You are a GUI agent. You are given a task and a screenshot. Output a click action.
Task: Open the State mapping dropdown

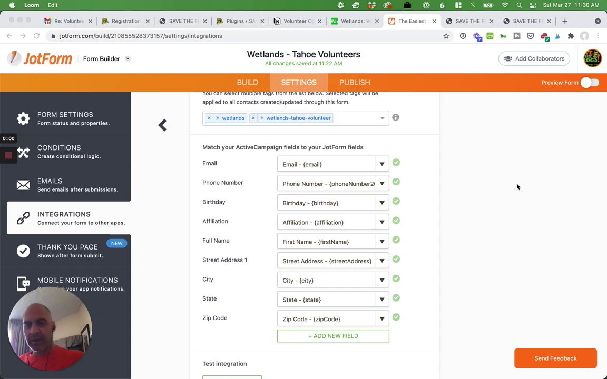click(333, 300)
